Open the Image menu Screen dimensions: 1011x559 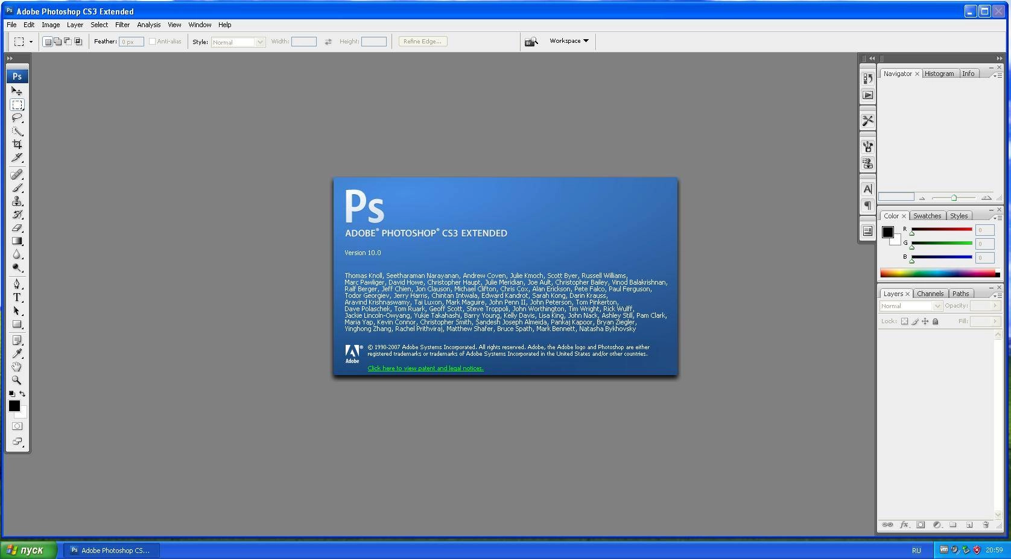(x=51, y=25)
